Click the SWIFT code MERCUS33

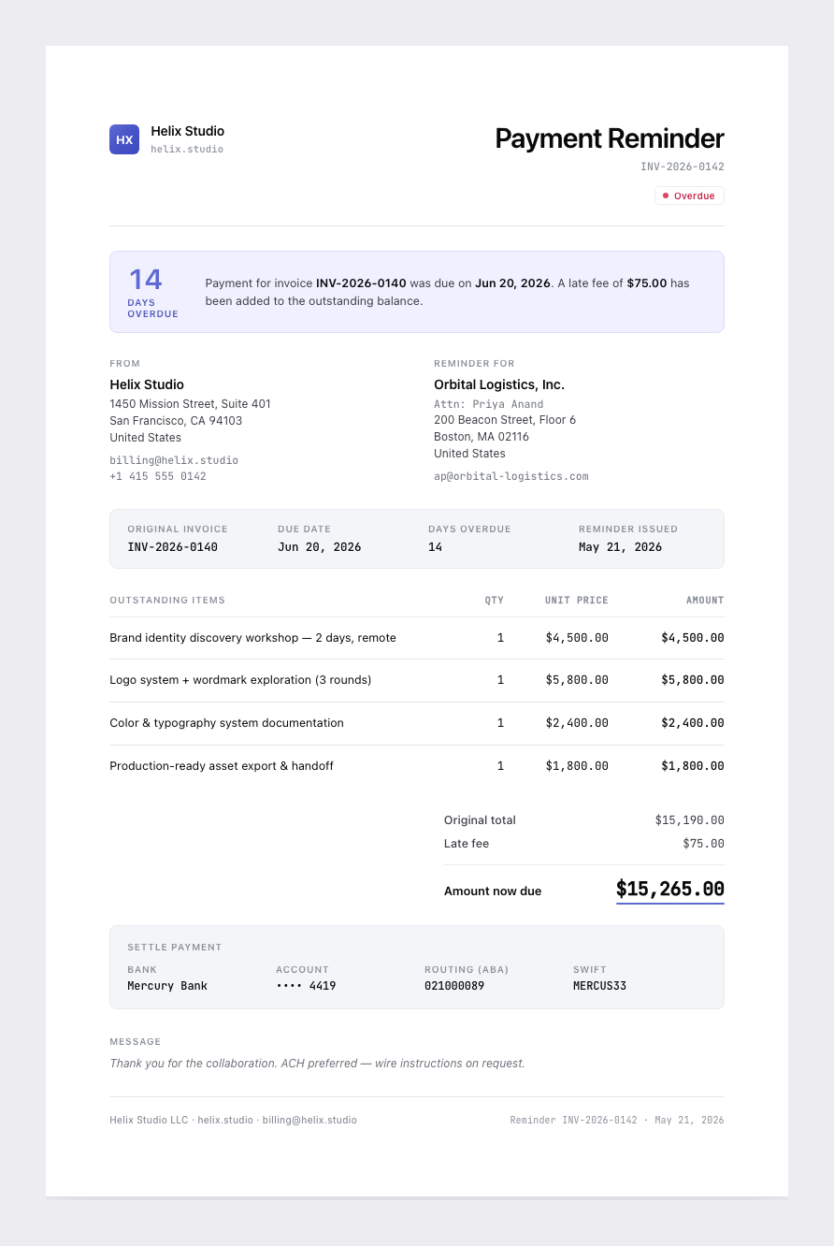pyautogui.click(x=599, y=986)
